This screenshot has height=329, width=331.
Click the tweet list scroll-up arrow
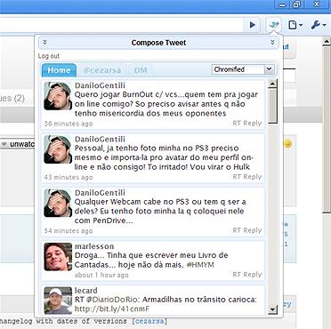[x=272, y=84]
